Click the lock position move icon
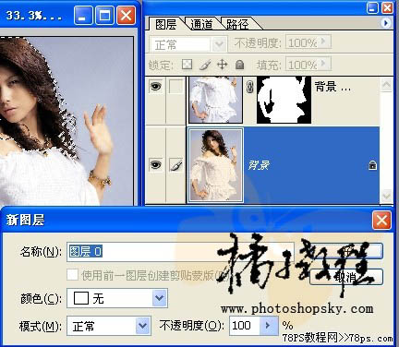This screenshot has height=347, width=399. click(222, 65)
